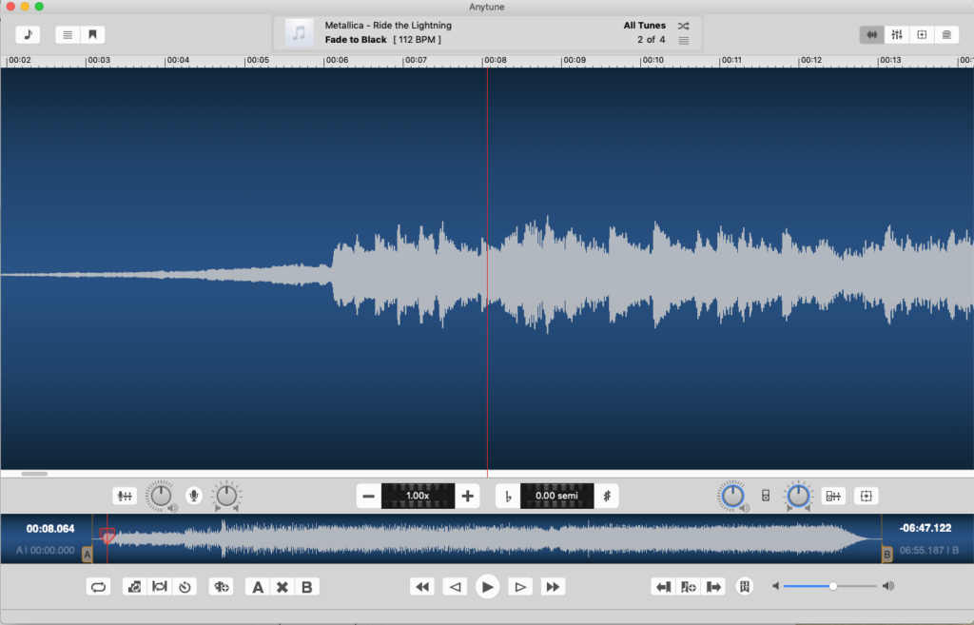Click the 1.00x tempo display
974x625 pixels.
point(418,496)
